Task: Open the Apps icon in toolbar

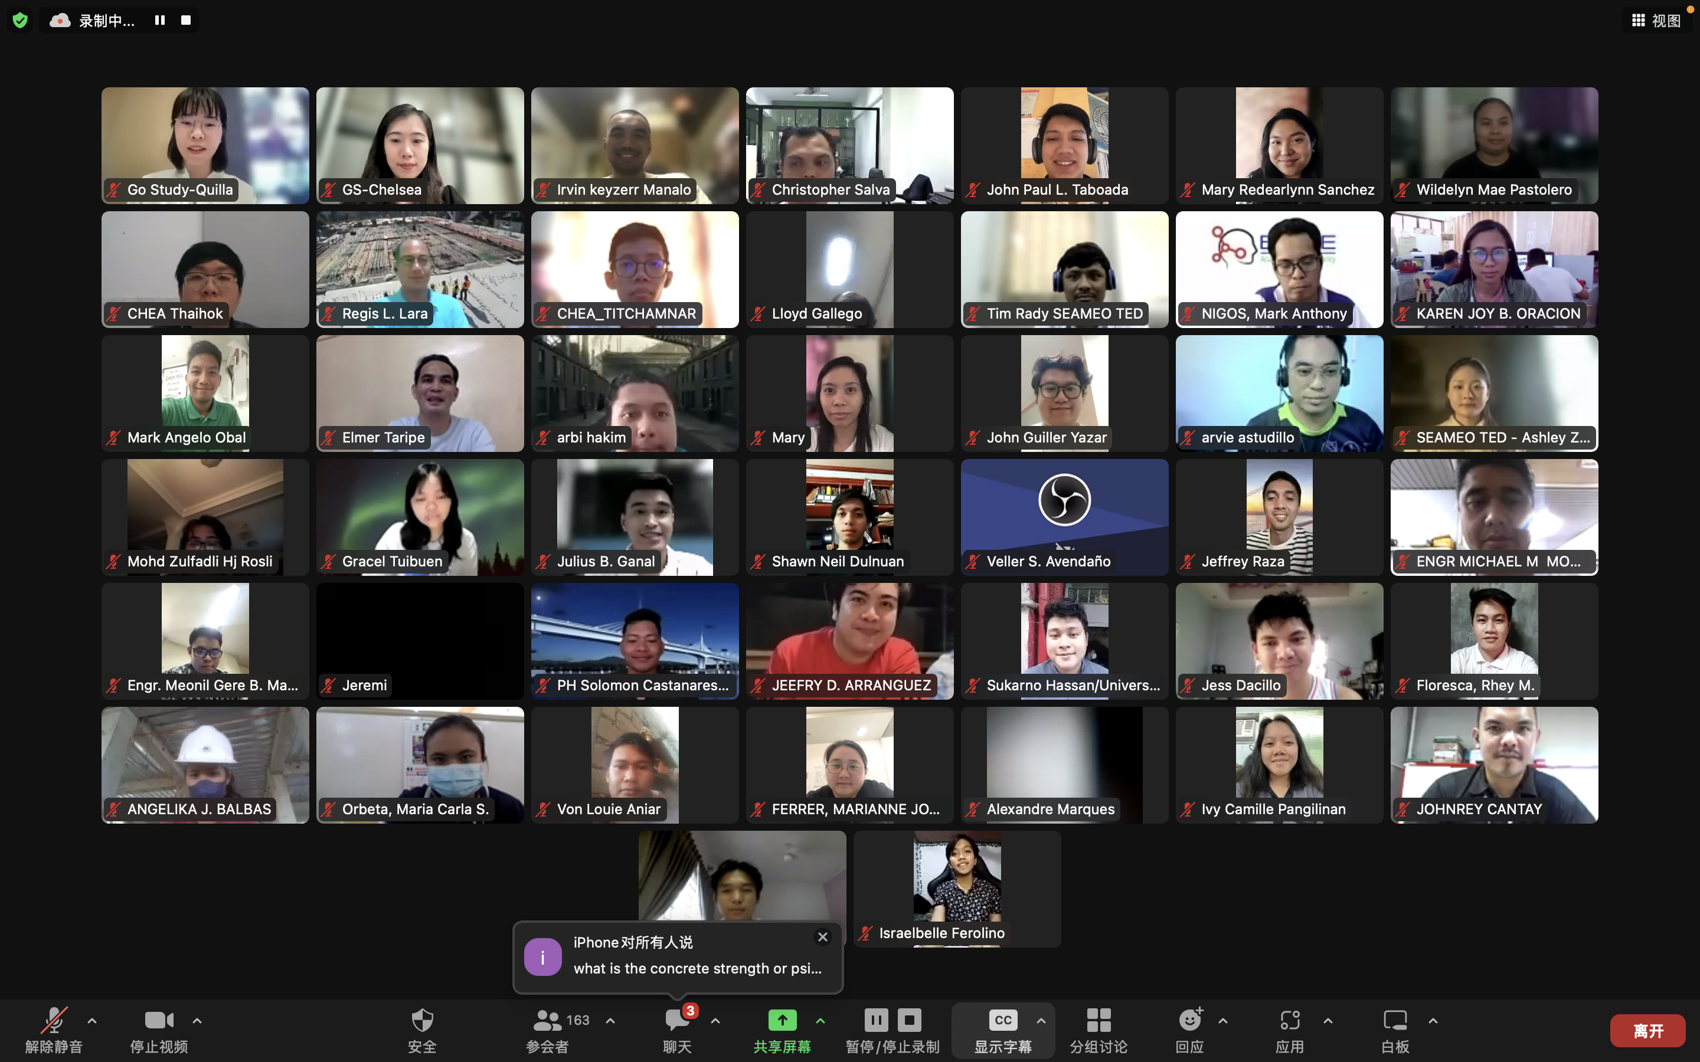Action: (1289, 1021)
